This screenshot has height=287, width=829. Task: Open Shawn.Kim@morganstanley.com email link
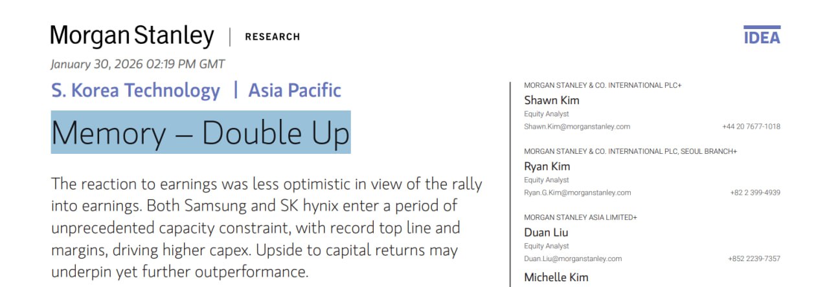[x=577, y=127]
